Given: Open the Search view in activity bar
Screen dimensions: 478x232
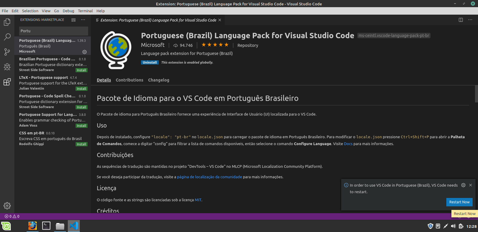Looking at the screenshot, I should [x=7, y=37].
